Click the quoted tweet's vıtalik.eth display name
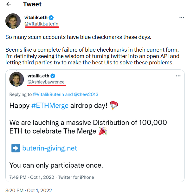Viewport: 187px width, 195px height. click(x=38, y=76)
